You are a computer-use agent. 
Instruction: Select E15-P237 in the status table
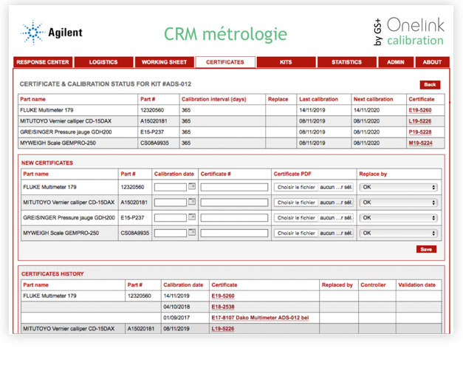coord(152,132)
